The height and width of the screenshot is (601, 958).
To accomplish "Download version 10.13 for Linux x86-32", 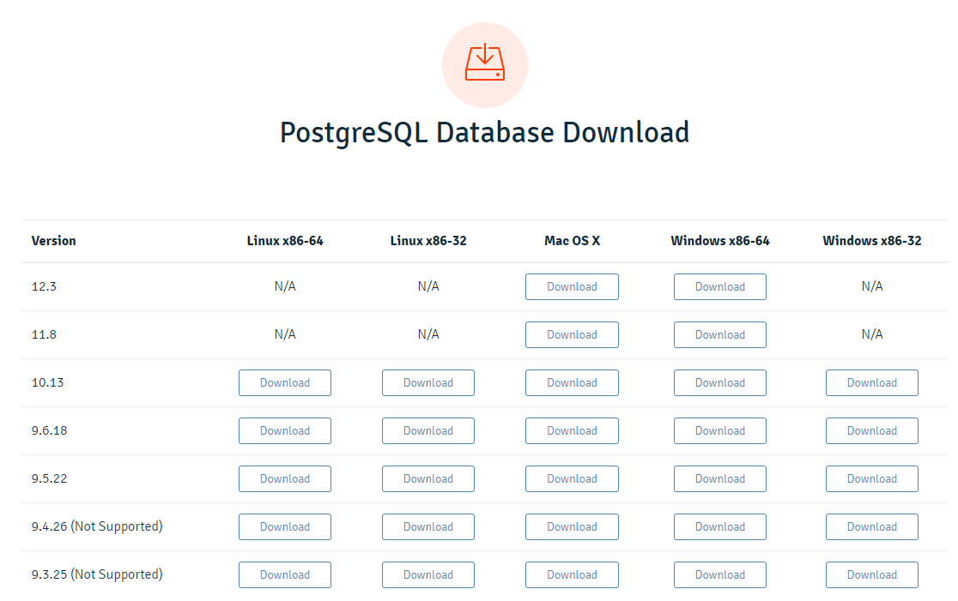I will point(428,382).
